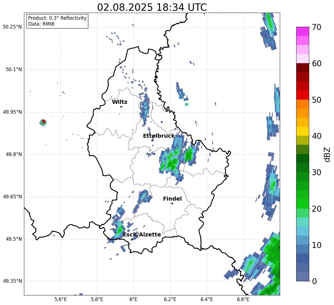334x305 pixels.
Task: Click the colorbar value 20
Action: click(x=317, y=209)
